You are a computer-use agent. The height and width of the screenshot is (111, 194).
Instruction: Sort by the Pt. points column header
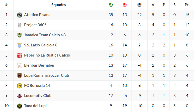187,5
